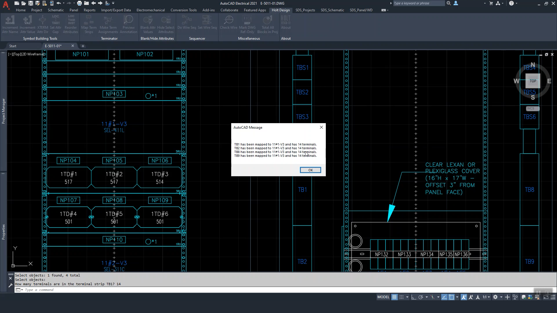Toggle polar tracking in status bar
Screen dimensions: 557x313
pos(421,297)
